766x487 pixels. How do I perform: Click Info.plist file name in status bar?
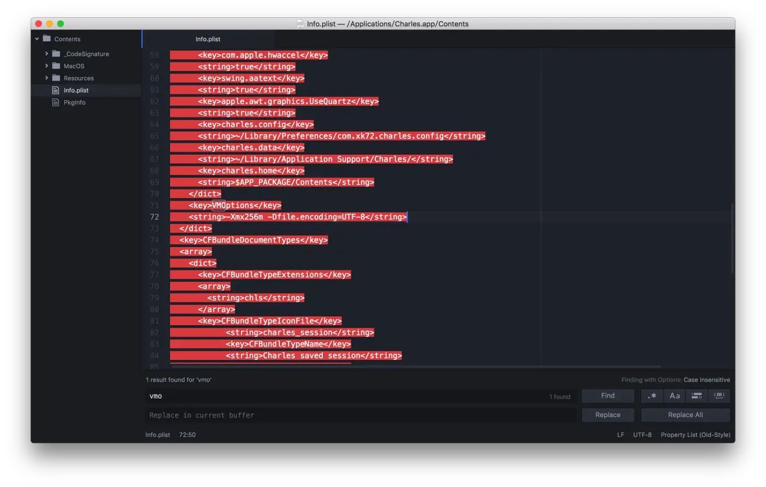pos(158,435)
